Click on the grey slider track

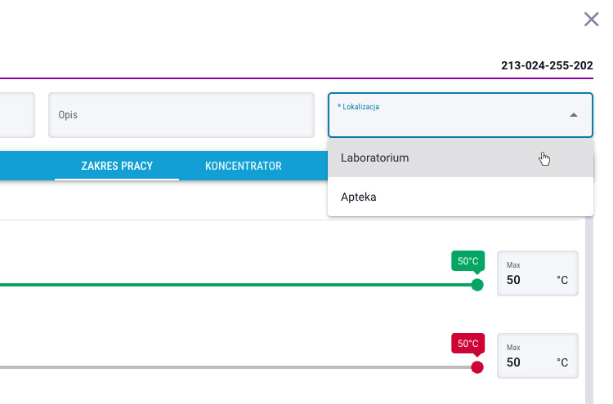(x=235, y=367)
